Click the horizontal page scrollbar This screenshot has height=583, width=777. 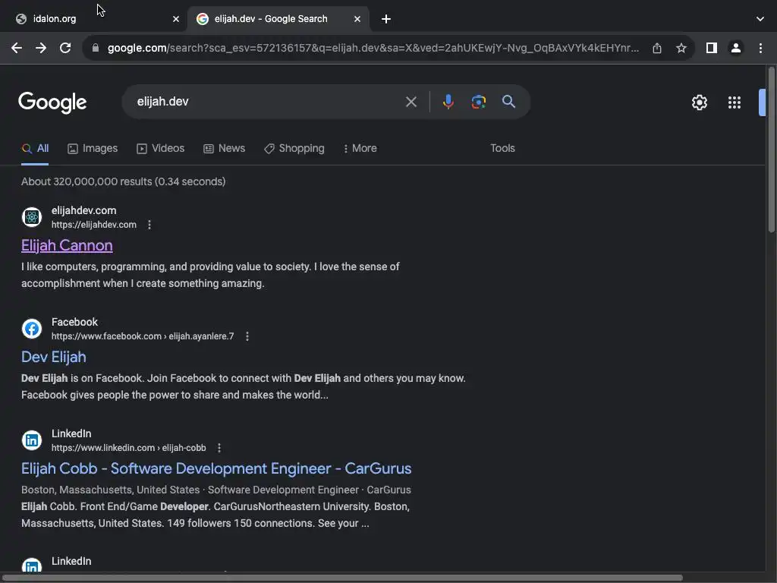click(342, 578)
